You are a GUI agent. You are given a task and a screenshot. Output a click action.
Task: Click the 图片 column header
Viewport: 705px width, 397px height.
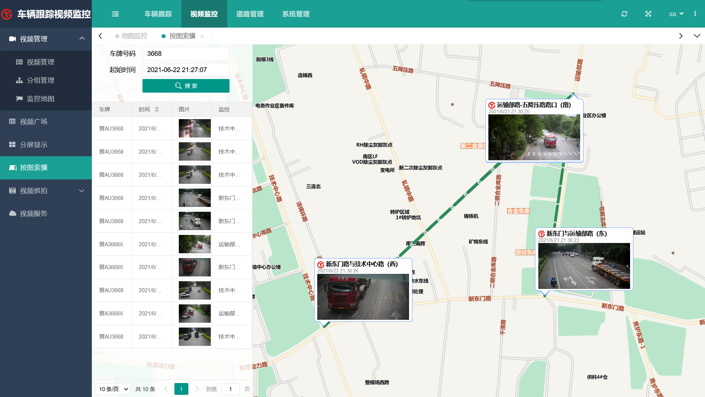[x=192, y=110]
